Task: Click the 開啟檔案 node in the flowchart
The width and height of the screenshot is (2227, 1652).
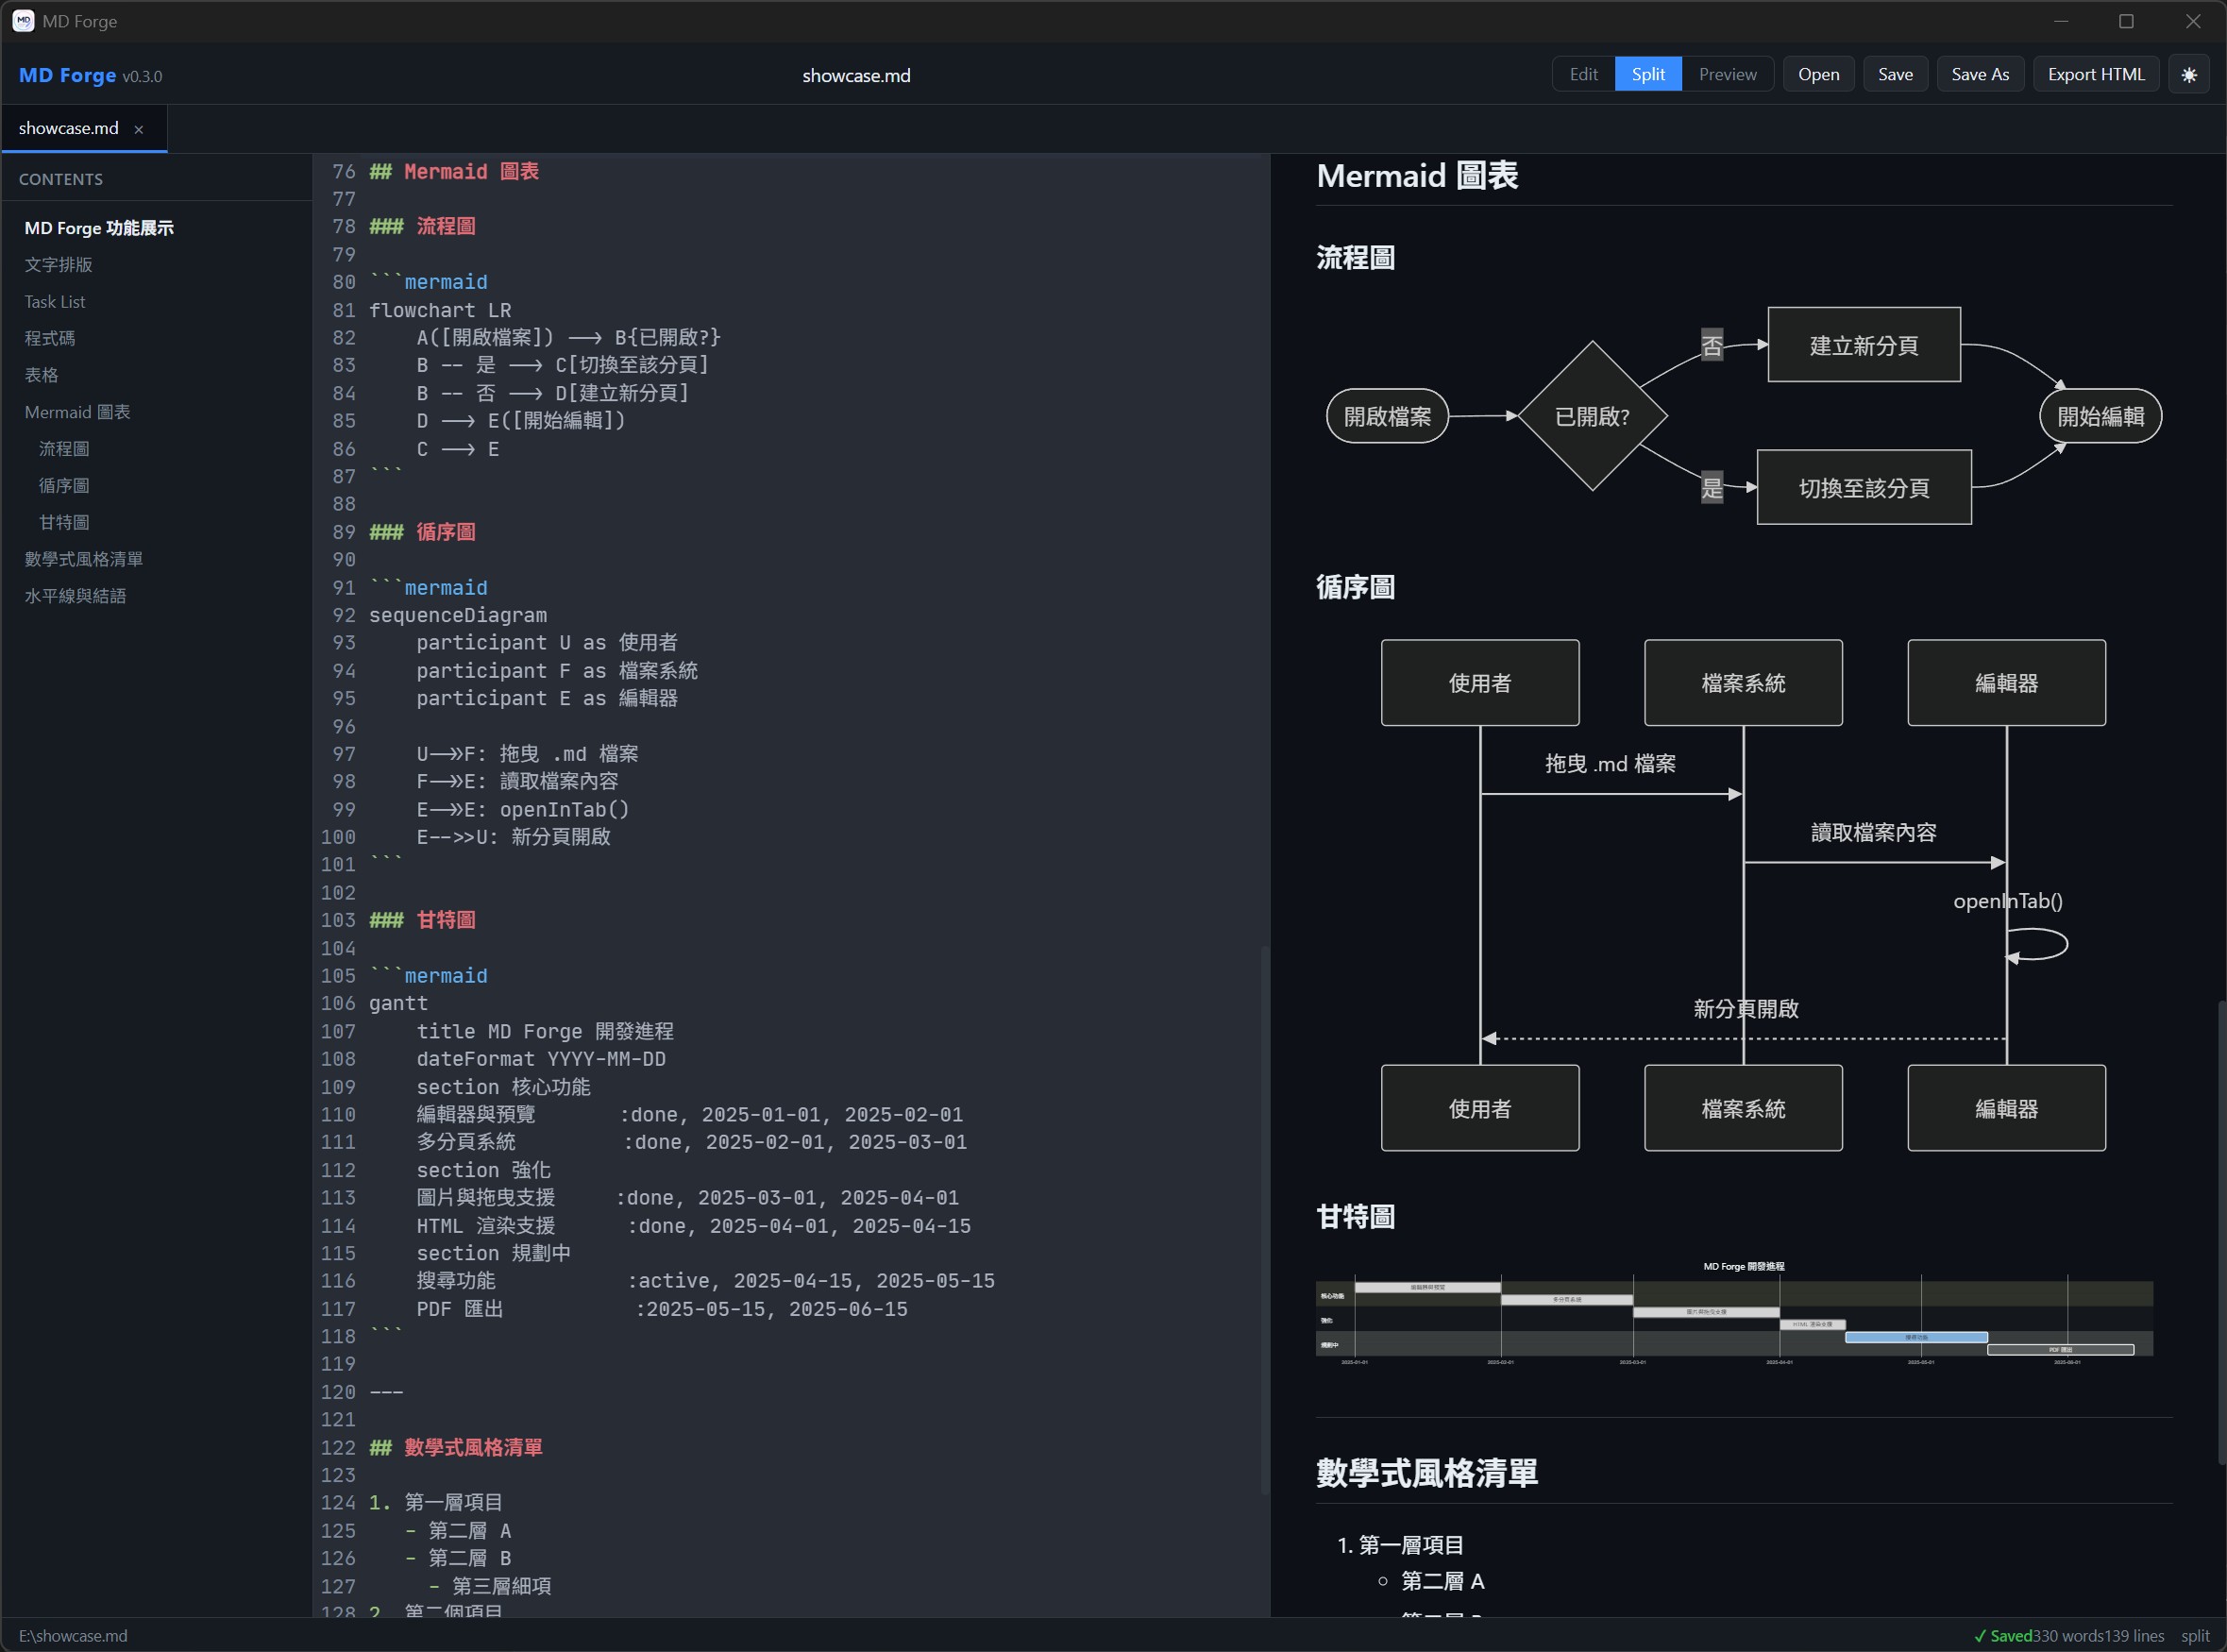Action: pyautogui.click(x=1387, y=416)
